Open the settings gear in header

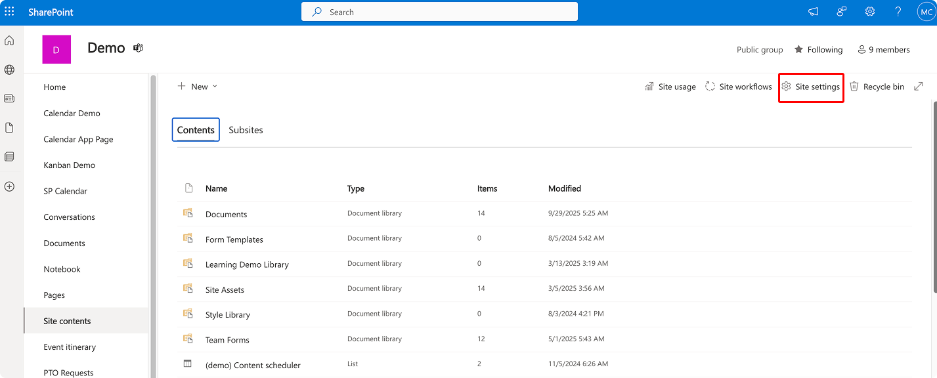(x=870, y=12)
